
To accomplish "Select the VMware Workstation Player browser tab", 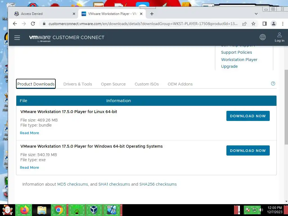I will click(112, 14).
